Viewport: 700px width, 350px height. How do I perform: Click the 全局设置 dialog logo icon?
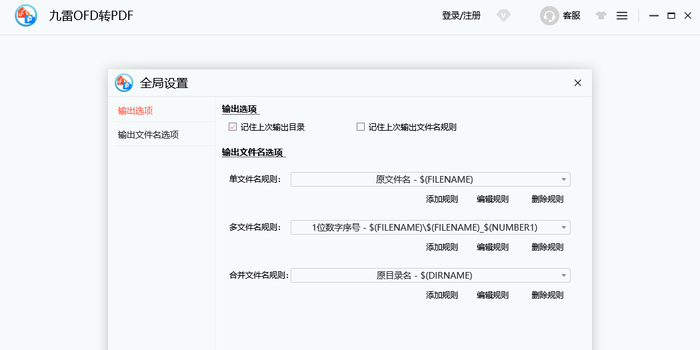pyautogui.click(x=124, y=83)
